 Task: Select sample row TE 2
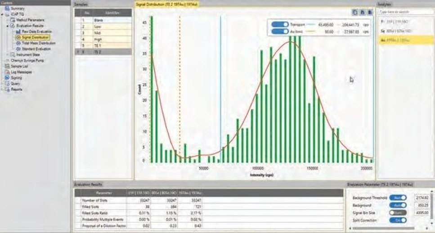[103, 52]
